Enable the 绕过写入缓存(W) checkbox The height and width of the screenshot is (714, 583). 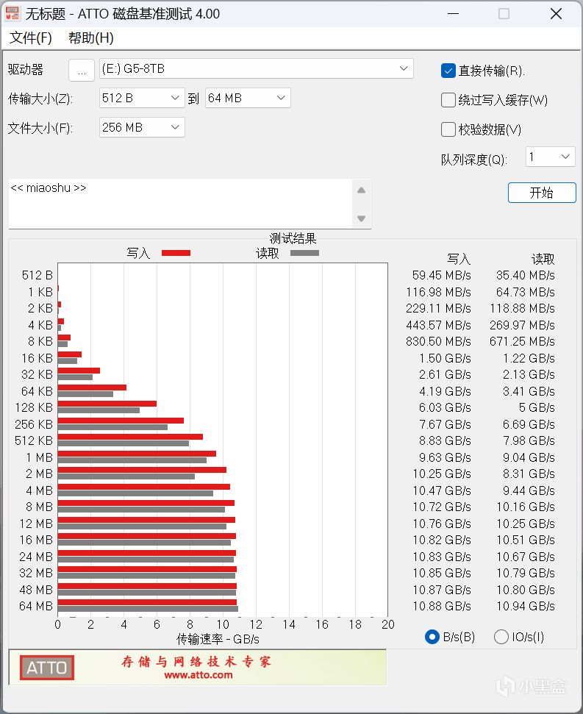[x=448, y=100]
